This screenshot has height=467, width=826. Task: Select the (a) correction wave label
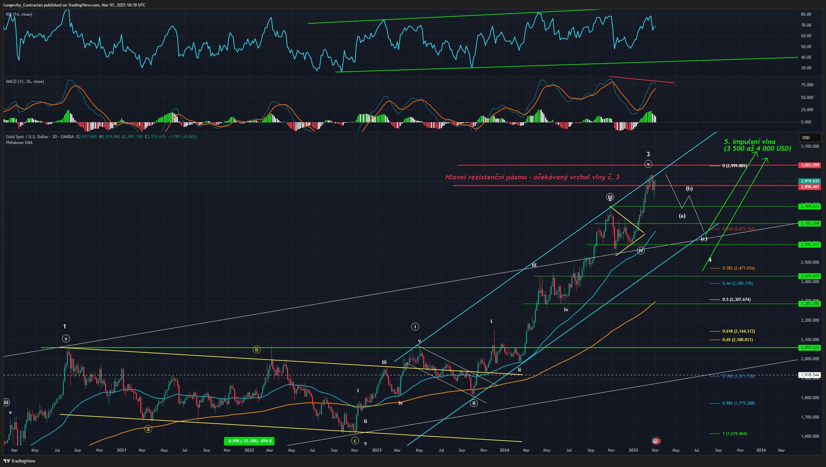682,216
